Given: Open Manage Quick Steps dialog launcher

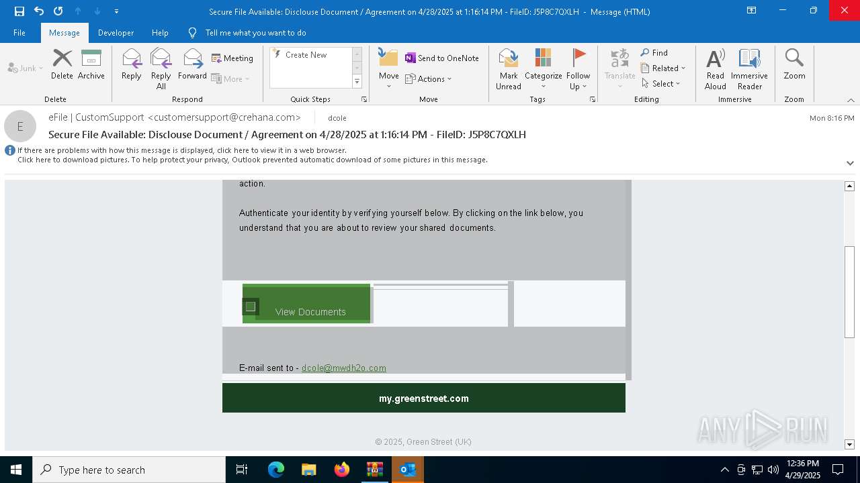Looking at the screenshot, I should tap(364, 99).
